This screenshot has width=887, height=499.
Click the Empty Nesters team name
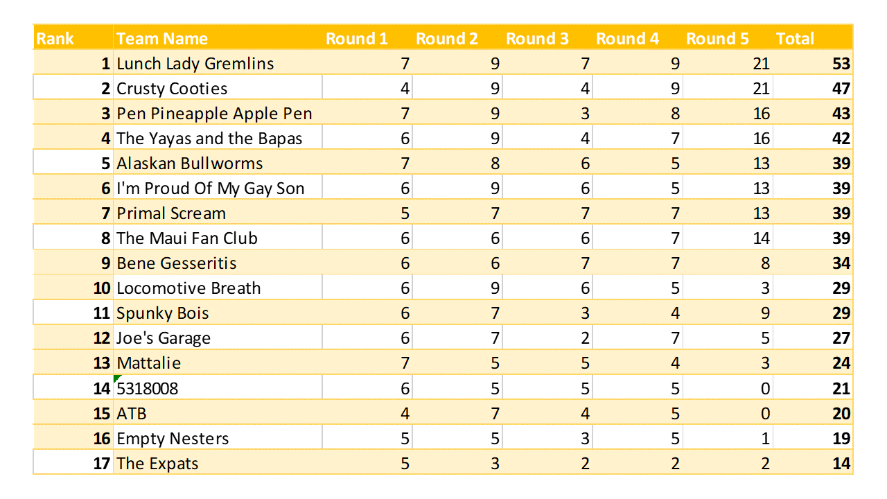[x=173, y=439]
